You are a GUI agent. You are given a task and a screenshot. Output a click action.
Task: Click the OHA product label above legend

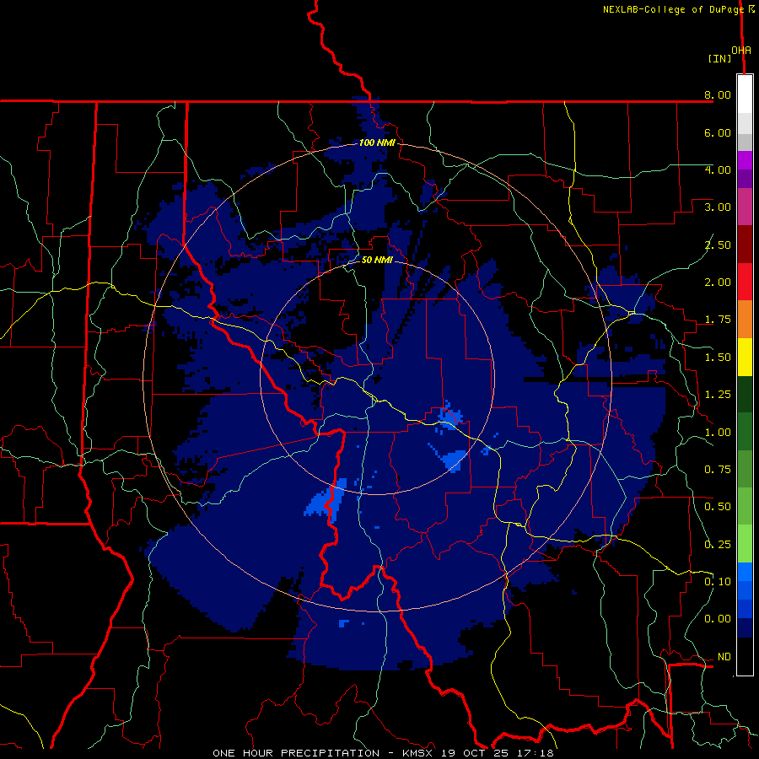click(741, 50)
